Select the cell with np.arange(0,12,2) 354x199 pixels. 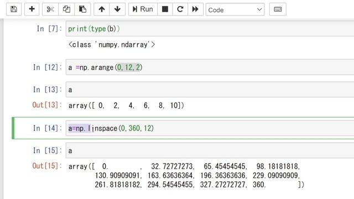point(210,67)
